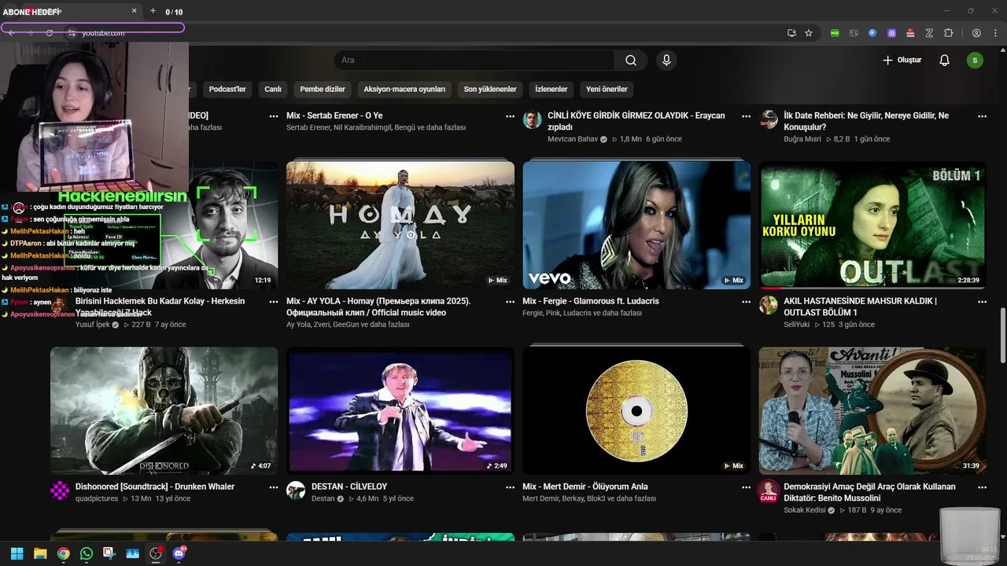
Task: Switch to OBS Studio in taskbar
Action: tap(156, 553)
